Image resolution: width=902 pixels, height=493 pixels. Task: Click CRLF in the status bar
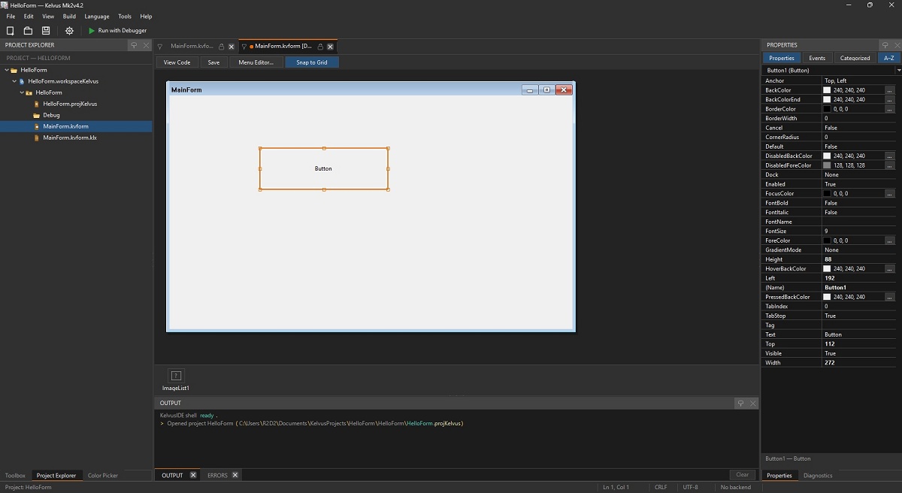click(x=661, y=487)
